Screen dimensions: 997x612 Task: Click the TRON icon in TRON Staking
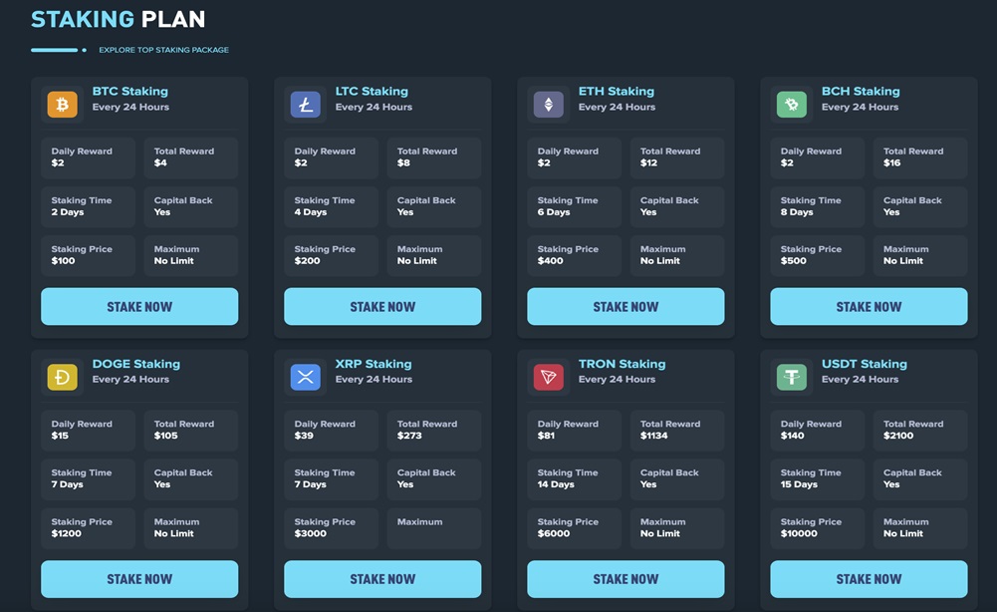pyautogui.click(x=548, y=377)
